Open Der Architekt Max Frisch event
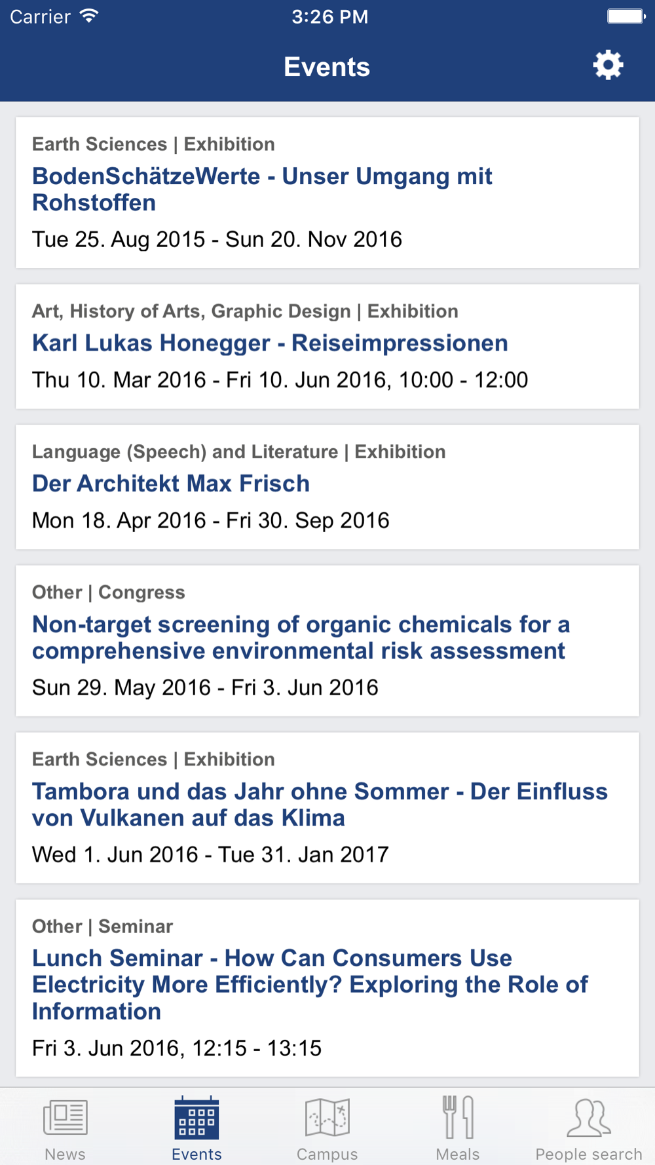Screen dimensions: 655x1165 327,487
